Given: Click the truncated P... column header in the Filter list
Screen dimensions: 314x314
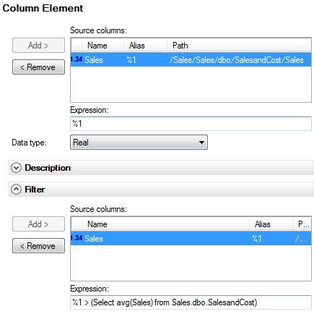Looking at the screenshot, I should click(x=302, y=224).
